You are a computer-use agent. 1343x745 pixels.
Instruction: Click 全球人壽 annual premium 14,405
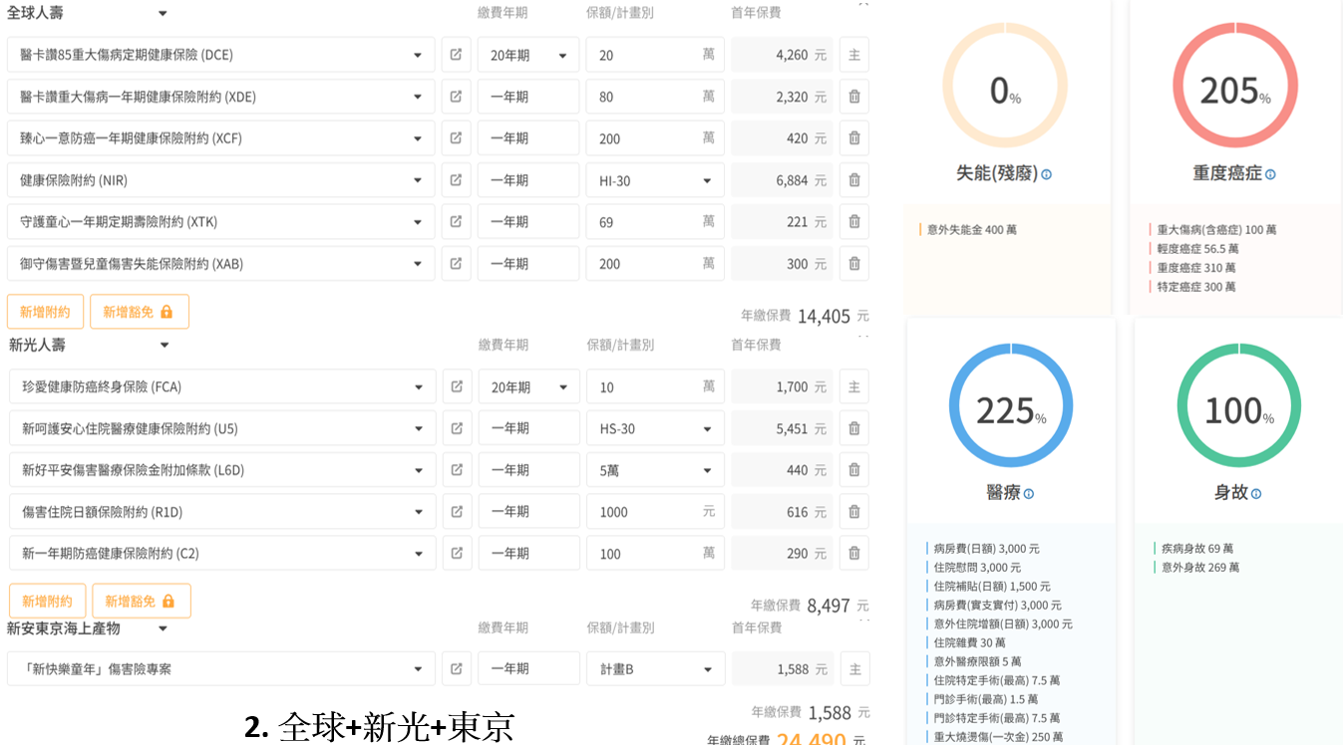pyautogui.click(x=824, y=317)
